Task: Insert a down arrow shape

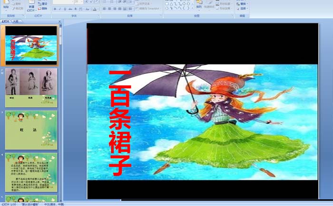Action: coord(188,4)
